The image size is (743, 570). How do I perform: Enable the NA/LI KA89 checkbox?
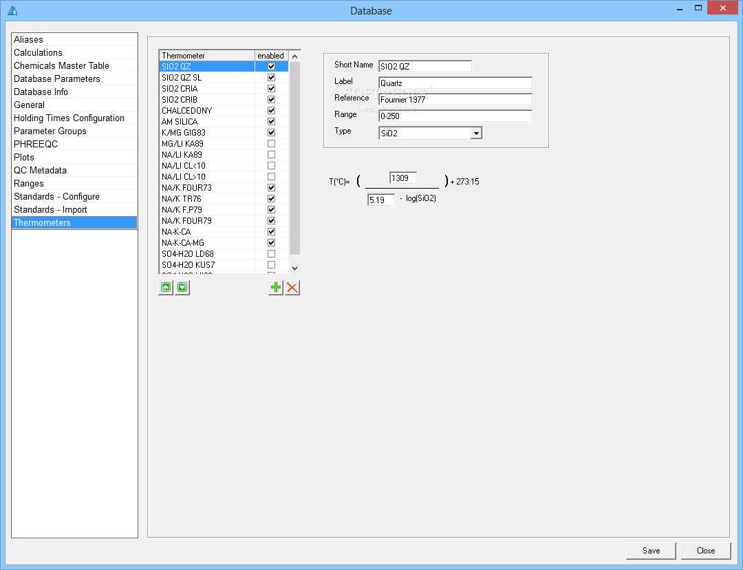[272, 155]
